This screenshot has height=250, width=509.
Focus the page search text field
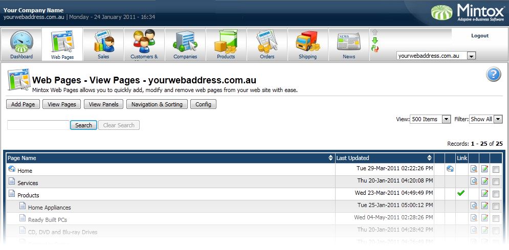(38, 125)
